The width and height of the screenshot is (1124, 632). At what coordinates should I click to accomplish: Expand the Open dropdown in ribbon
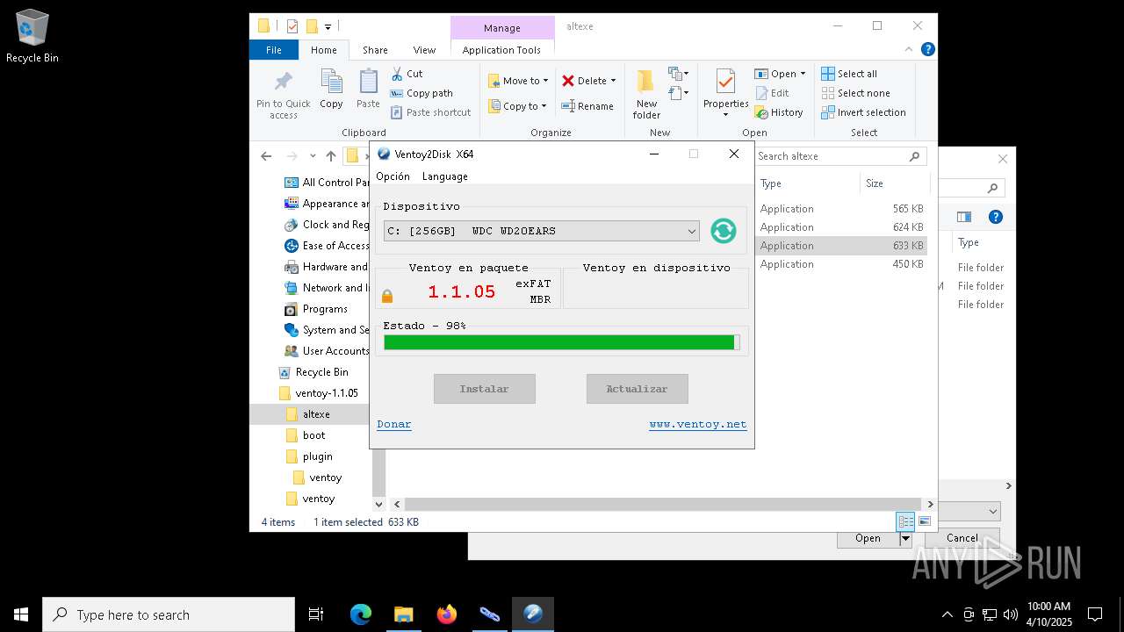tap(803, 74)
